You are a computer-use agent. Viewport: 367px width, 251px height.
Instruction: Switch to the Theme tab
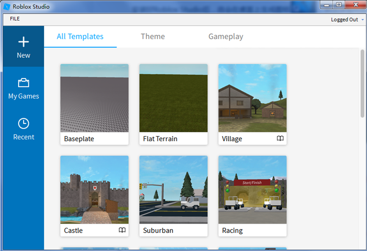pos(153,36)
